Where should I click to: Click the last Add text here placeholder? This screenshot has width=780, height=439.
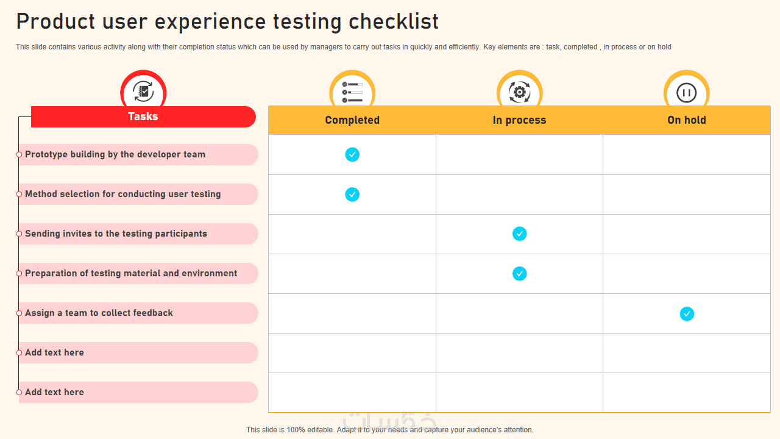(54, 393)
